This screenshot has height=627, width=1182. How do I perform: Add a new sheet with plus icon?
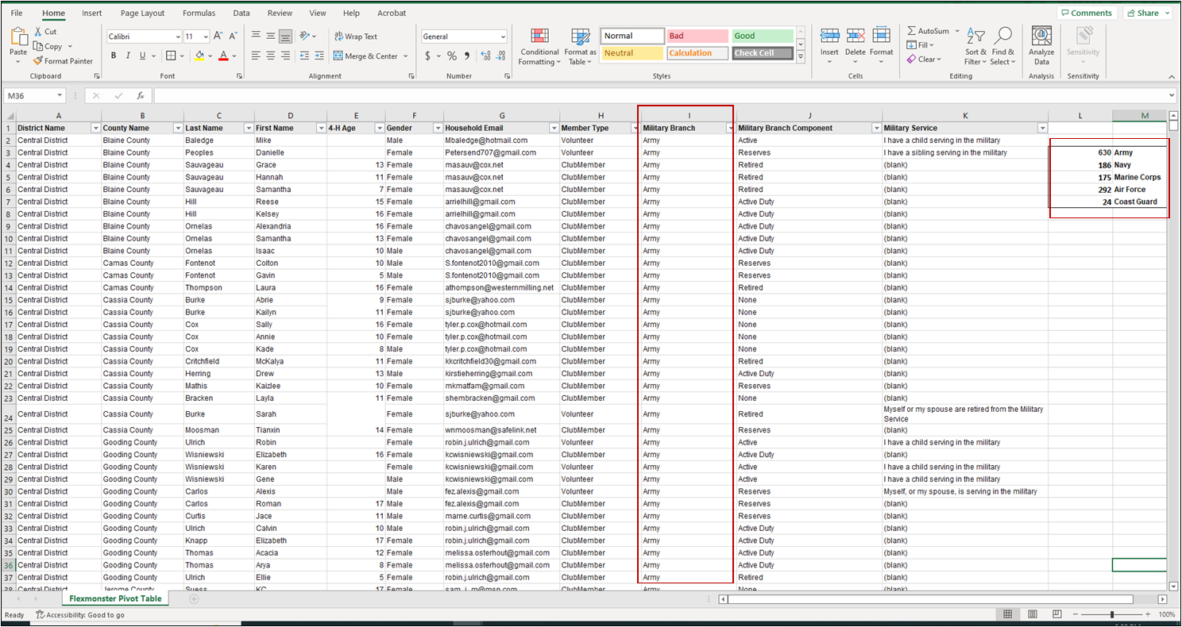tap(193, 599)
